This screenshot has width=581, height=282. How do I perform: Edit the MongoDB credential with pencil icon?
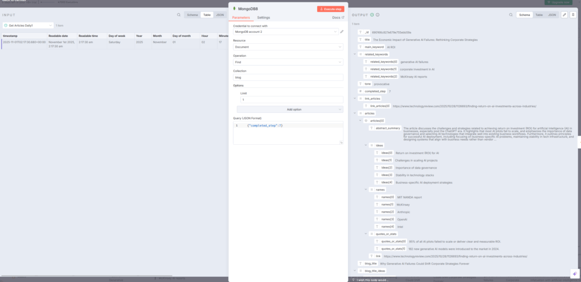pyautogui.click(x=342, y=32)
